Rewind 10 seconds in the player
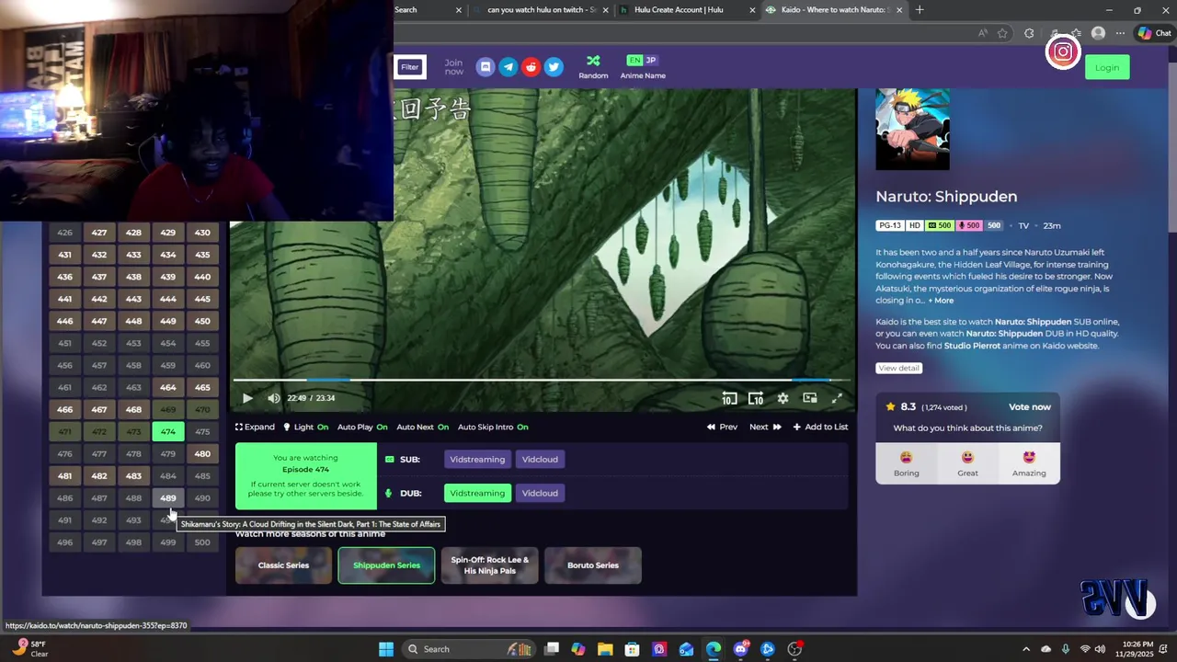1177x662 pixels. click(x=729, y=398)
